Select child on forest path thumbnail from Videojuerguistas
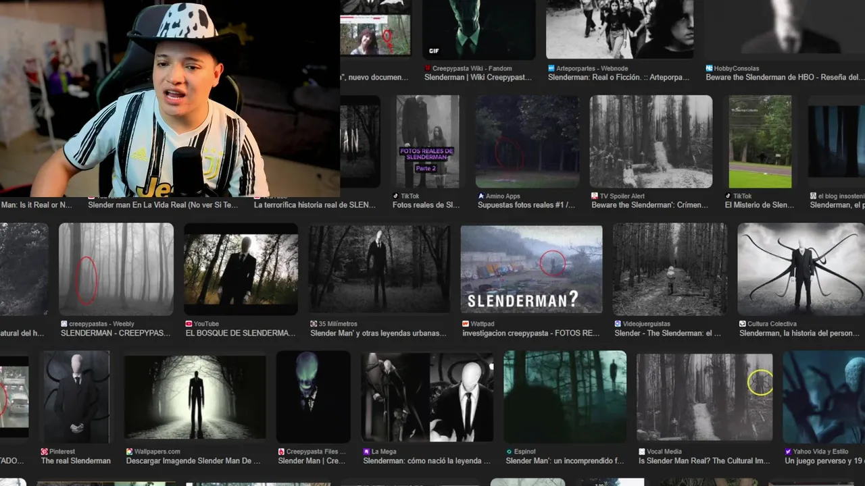The height and width of the screenshot is (486, 865). [x=670, y=269]
